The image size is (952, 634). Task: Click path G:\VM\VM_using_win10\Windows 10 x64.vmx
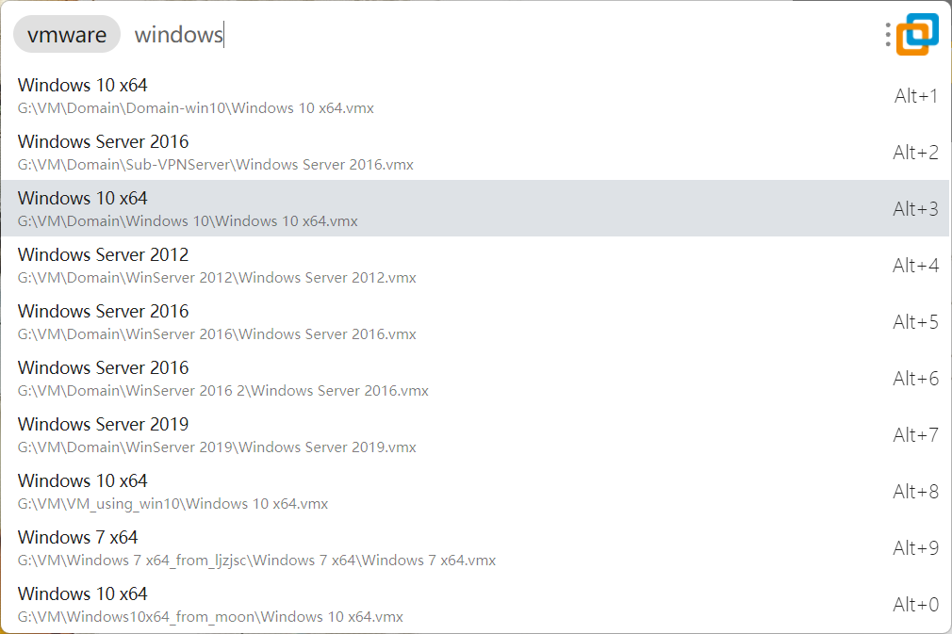tap(173, 504)
